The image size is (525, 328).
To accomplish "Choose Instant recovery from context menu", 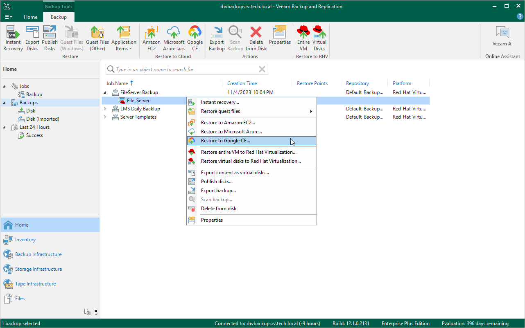I will pos(252,102).
